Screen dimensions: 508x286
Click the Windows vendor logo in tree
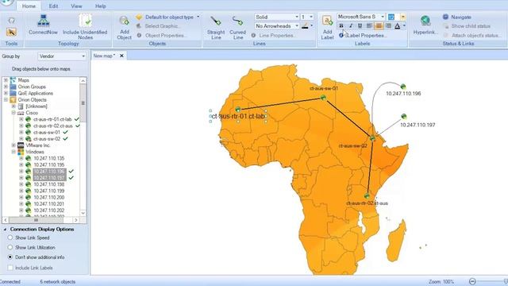pos(21,152)
